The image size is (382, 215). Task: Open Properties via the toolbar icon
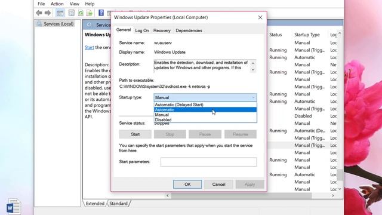click(72, 13)
